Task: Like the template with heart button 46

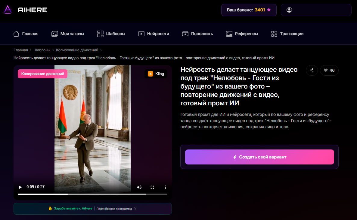Action: [x=329, y=70]
